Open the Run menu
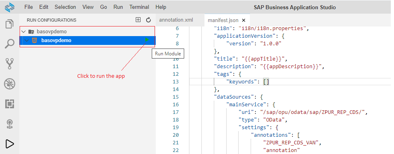Viewport: 394px width, 154px height. tap(118, 7)
